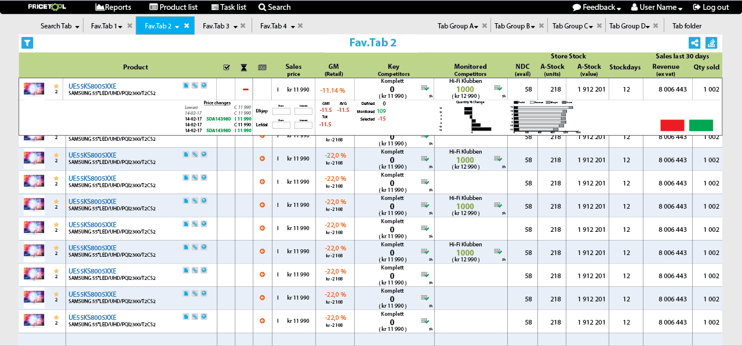Sort by the Product column header
The width and height of the screenshot is (742, 346).
136,67
